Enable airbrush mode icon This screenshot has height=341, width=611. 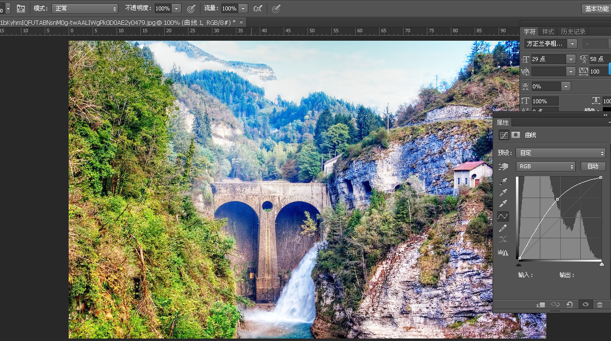[258, 8]
